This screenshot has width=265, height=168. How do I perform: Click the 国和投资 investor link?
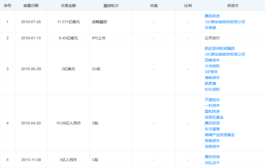(x=212, y=111)
